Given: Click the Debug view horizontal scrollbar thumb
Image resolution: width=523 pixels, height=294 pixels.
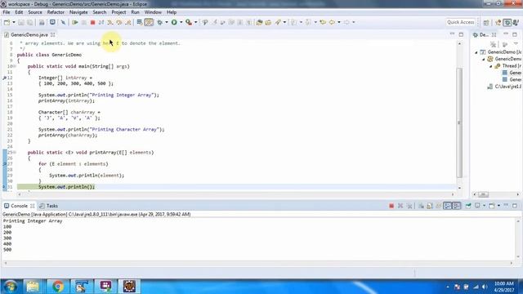Looking at the screenshot, I should coord(483,194).
